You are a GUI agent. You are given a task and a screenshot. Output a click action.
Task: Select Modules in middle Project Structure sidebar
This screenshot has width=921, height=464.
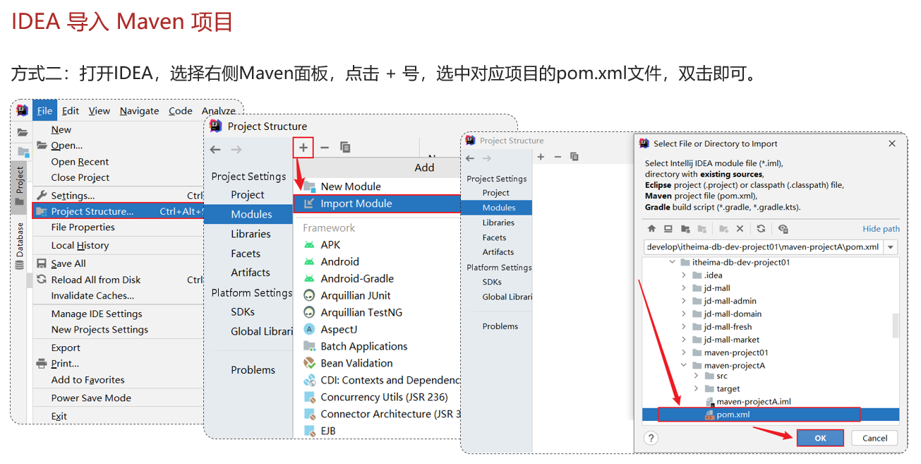pyautogui.click(x=248, y=214)
